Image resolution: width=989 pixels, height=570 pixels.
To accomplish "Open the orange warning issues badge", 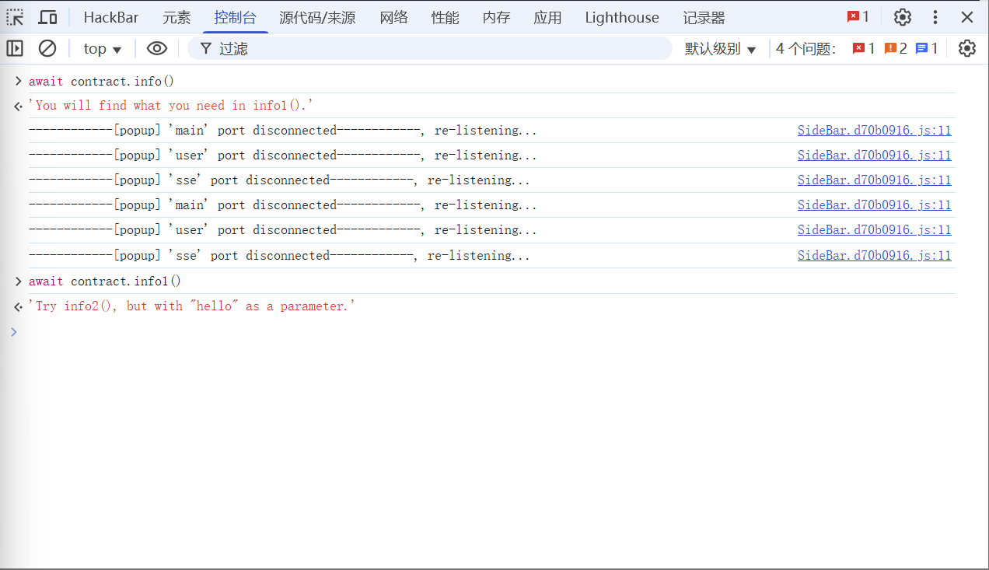I will pyautogui.click(x=896, y=48).
